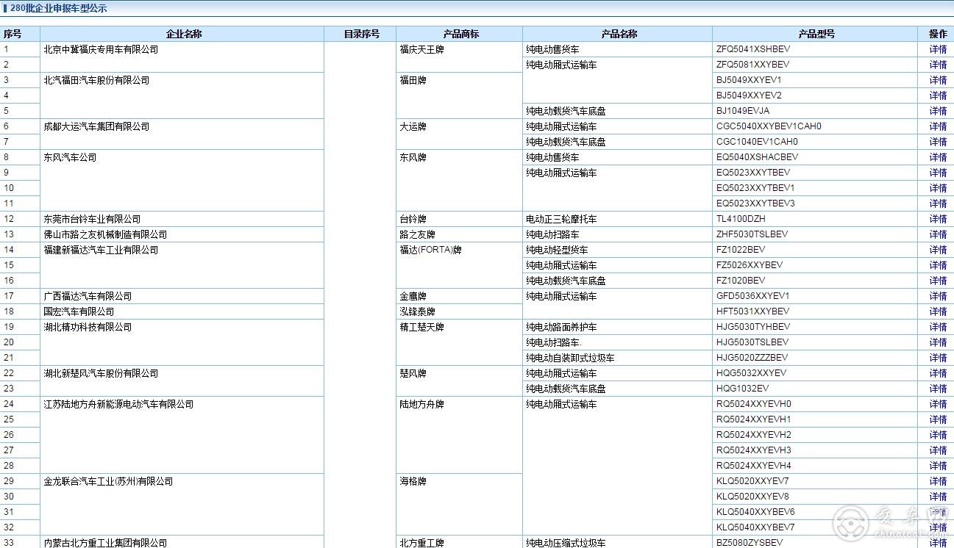The height and width of the screenshot is (548, 954).
Task: Open 详情 link for RQ5024XXYEVH2
Action: pos(938,436)
